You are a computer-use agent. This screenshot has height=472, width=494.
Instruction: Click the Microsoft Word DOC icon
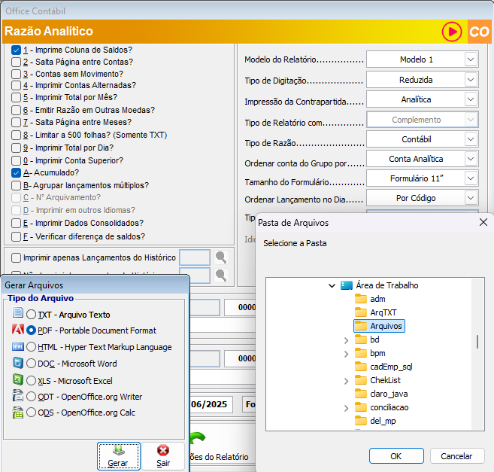click(18, 363)
